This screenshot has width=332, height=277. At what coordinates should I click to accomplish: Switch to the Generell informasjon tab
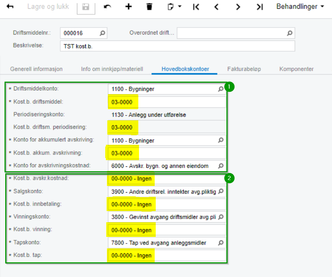pos(37,69)
